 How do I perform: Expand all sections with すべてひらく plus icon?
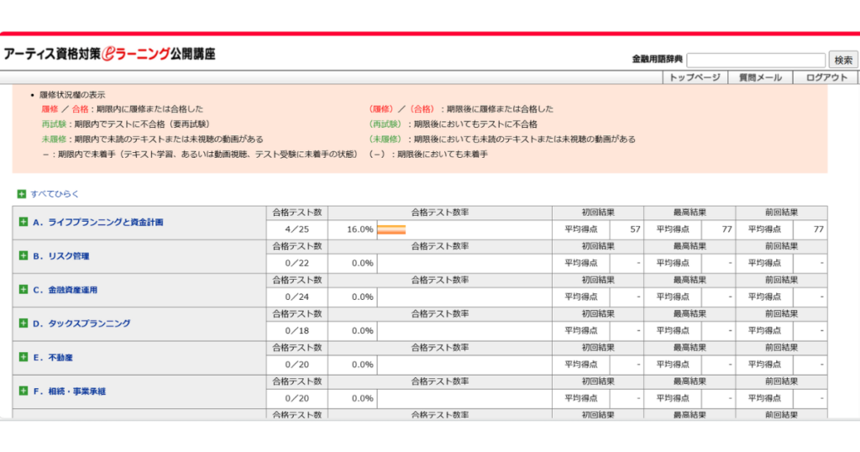[x=21, y=194]
